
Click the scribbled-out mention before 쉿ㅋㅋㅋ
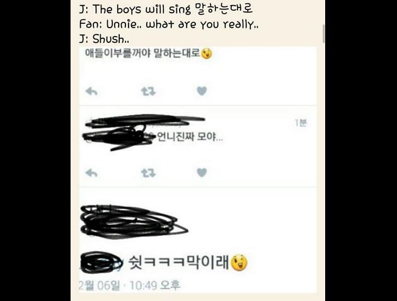(x=101, y=263)
